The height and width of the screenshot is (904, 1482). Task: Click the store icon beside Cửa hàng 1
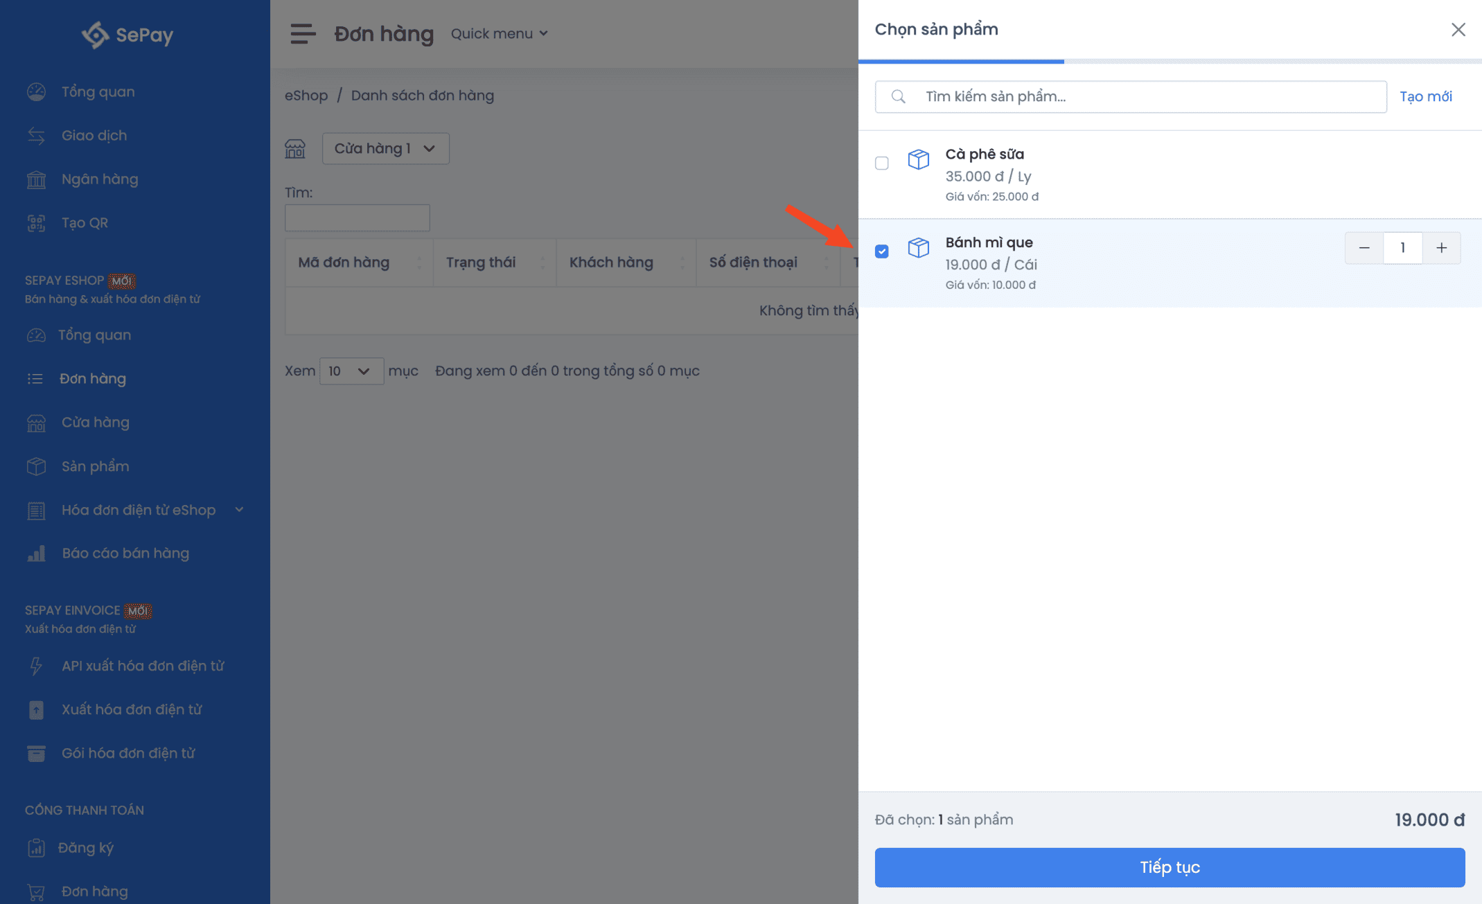click(295, 148)
